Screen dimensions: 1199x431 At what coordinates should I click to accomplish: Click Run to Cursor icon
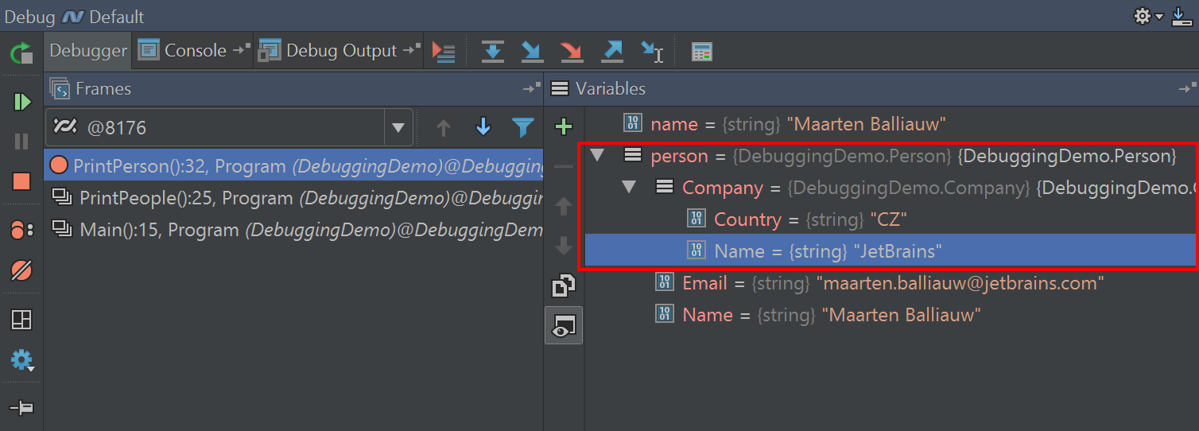point(652,52)
